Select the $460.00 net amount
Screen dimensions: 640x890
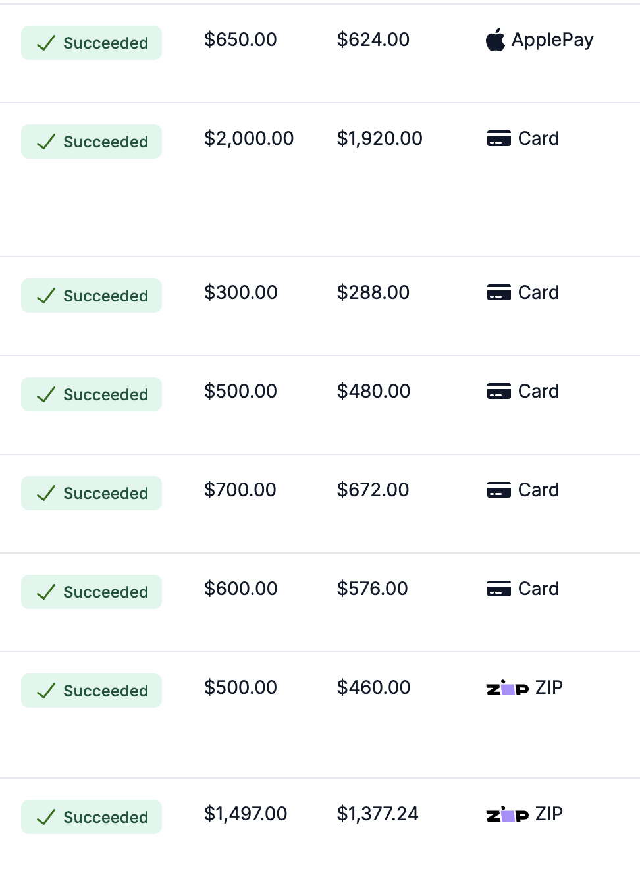(373, 688)
